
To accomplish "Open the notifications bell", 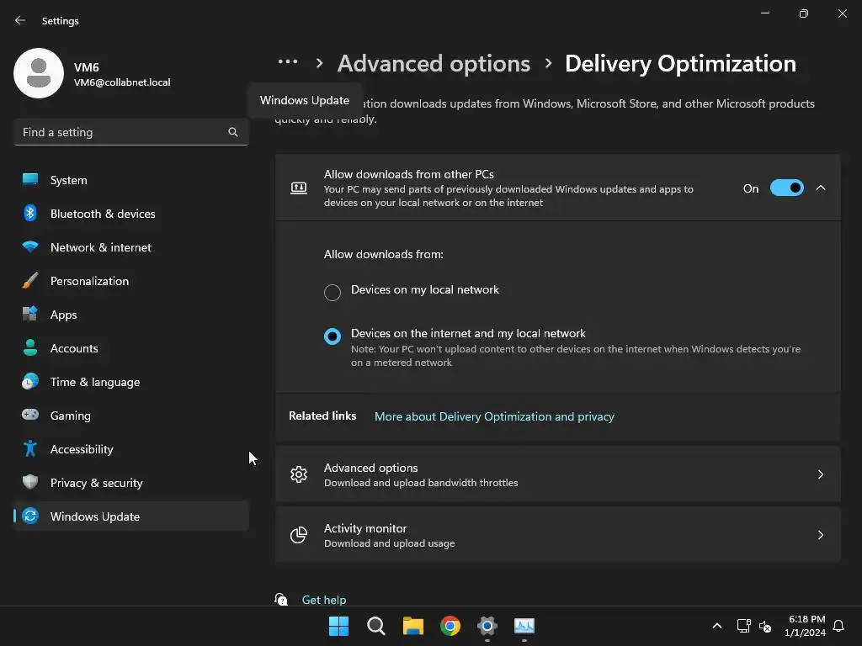I will pos(838,626).
